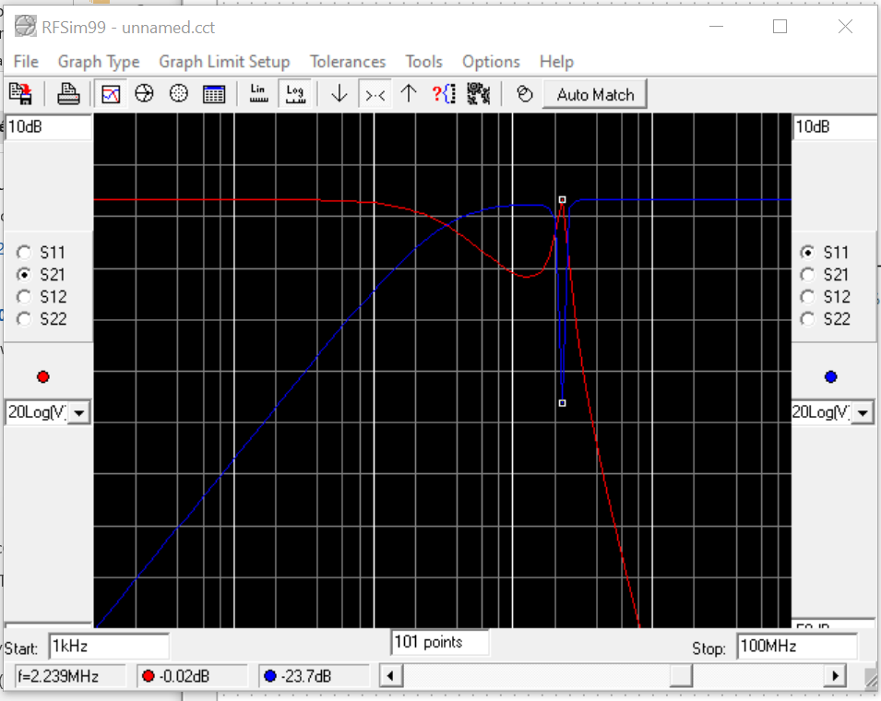Image resolution: width=881 pixels, height=701 pixels.
Task: Click the -23.7dB blue readout
Action: (x=314, y=676)
